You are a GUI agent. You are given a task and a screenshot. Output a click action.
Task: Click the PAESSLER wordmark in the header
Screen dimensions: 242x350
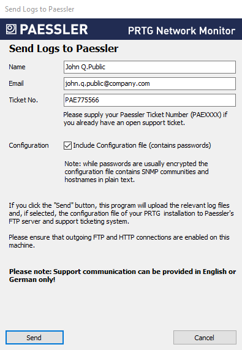click(54, 29)
